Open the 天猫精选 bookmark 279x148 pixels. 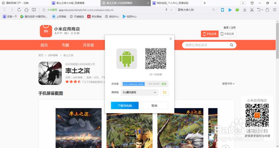coord(77,16)
